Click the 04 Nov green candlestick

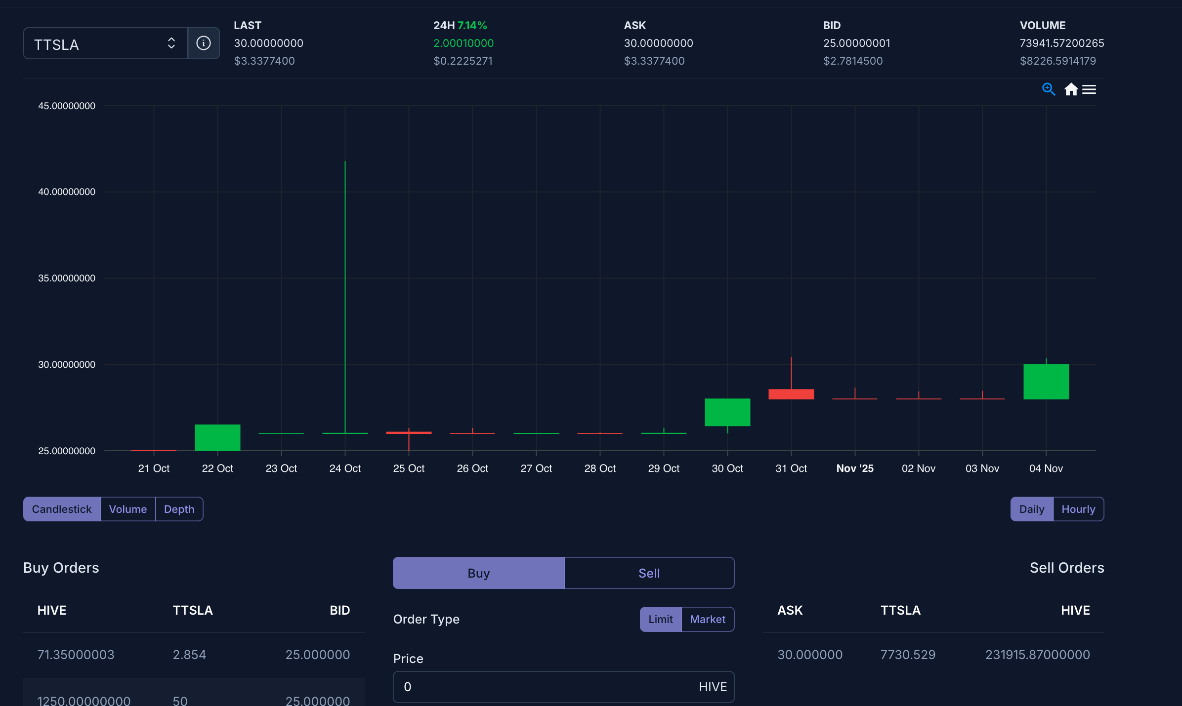(1046, 382)
